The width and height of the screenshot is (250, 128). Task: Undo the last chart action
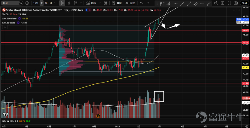tap(141, 3)
